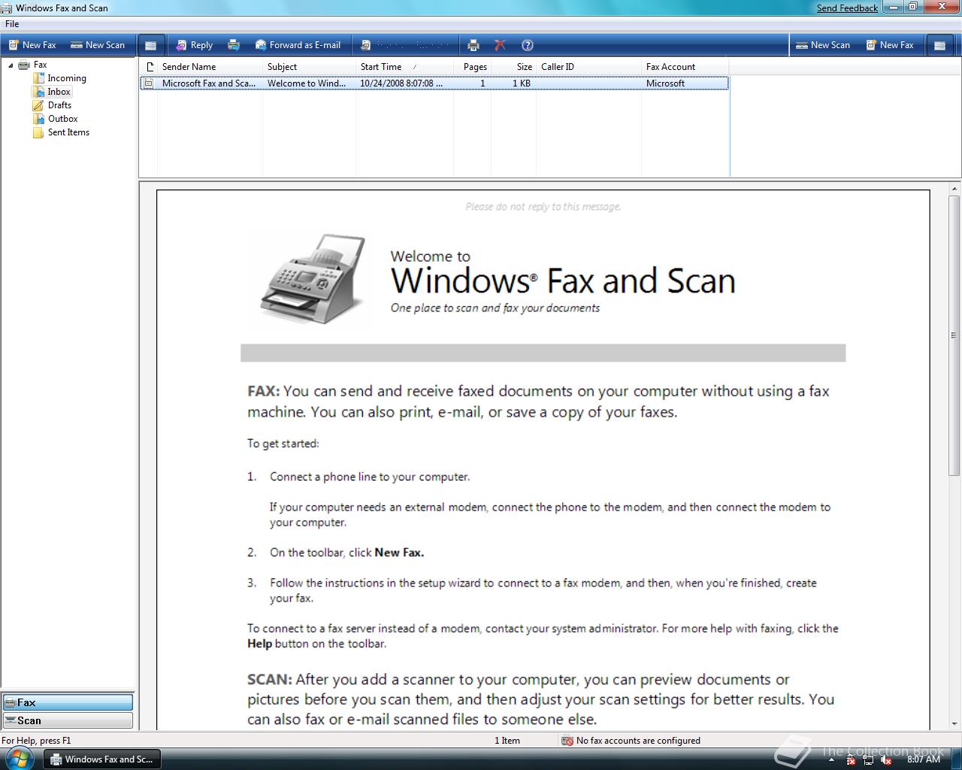The height and width of the screenshot is (770, 962).
Task: Click the security alert tray icon
Action: [x=850, y=760]
